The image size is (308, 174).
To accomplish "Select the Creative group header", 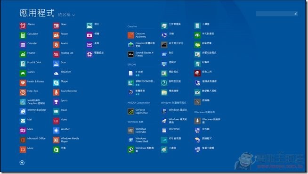I will click(x=132, y=26).
